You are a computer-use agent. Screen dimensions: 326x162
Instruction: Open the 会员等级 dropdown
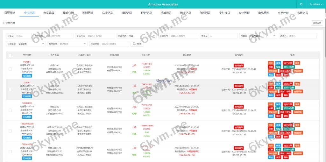(31, 44)
